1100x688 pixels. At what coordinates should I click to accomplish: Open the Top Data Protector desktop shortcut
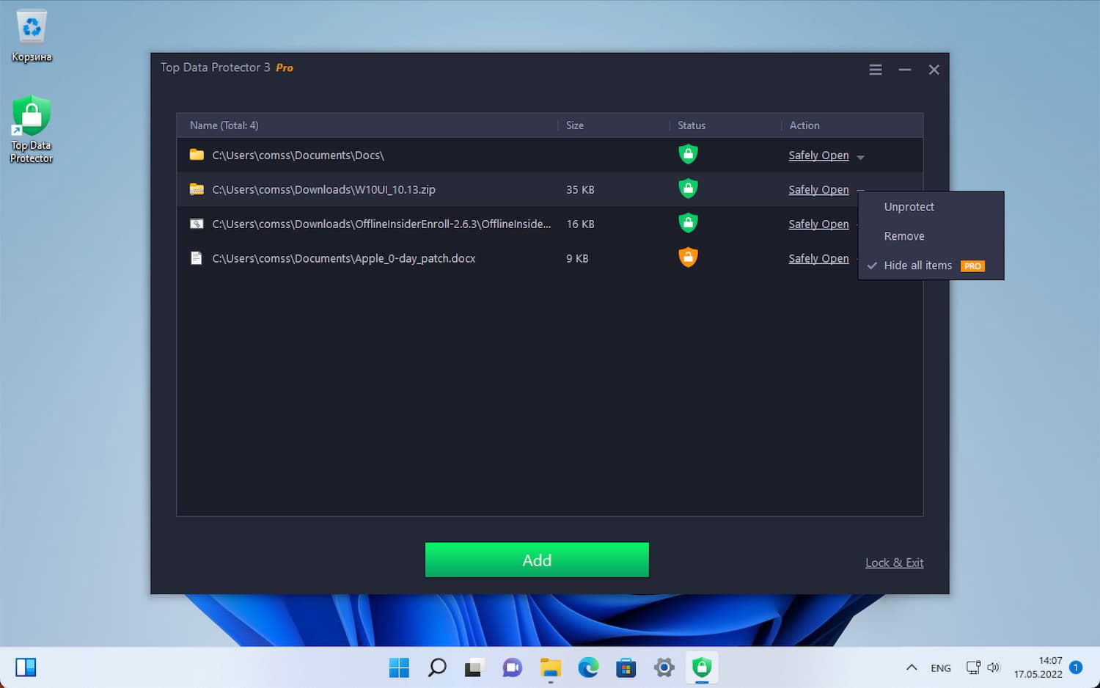coord(32,129)
